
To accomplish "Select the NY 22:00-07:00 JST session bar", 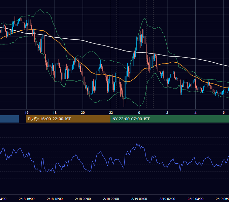I will [169, 119].
